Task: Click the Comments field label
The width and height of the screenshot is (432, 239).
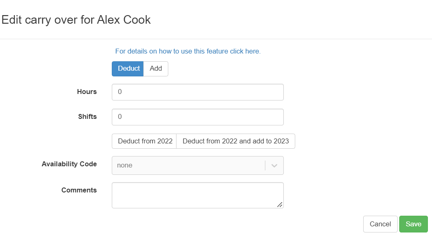Action: pyautogui.click(x=79, y=190)
